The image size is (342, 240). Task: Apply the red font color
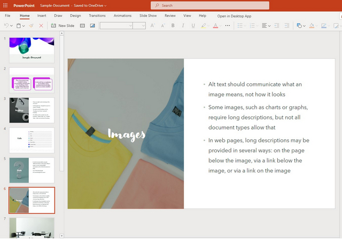pyautogui.click(x=215, y=26)
